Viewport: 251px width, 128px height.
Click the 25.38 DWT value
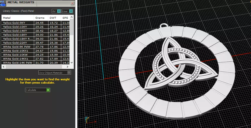[x=54, y=43]
